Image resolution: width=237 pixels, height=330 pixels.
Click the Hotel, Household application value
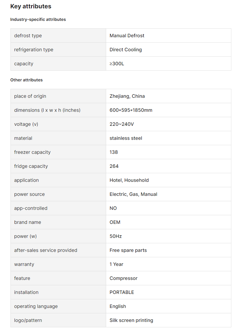tap(129, 180)
